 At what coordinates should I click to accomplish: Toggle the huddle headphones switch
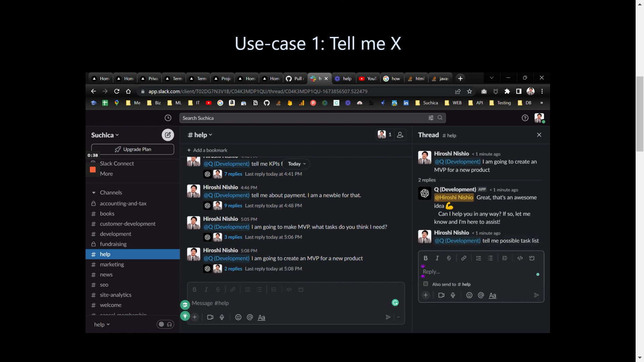165,324
